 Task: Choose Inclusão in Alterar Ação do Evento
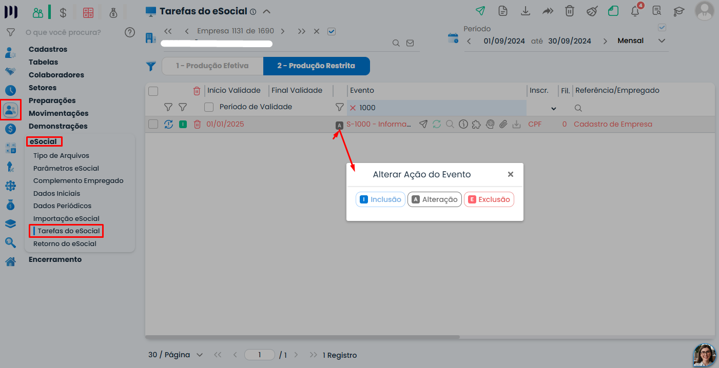click(x=380, y=199)
